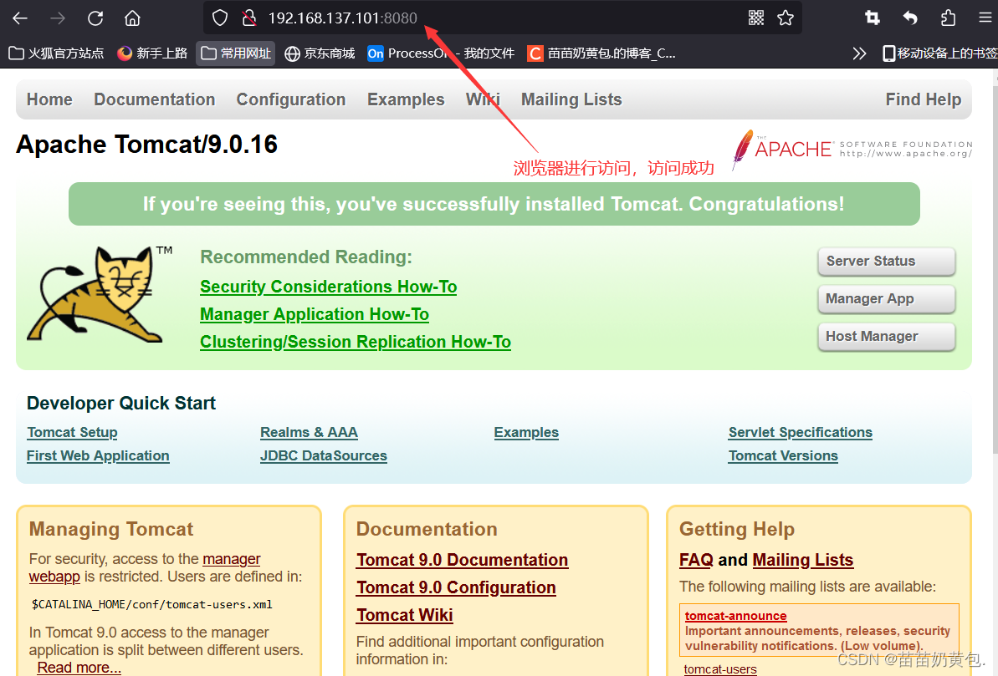Open Manager Application How-To link

pos(315,314)
